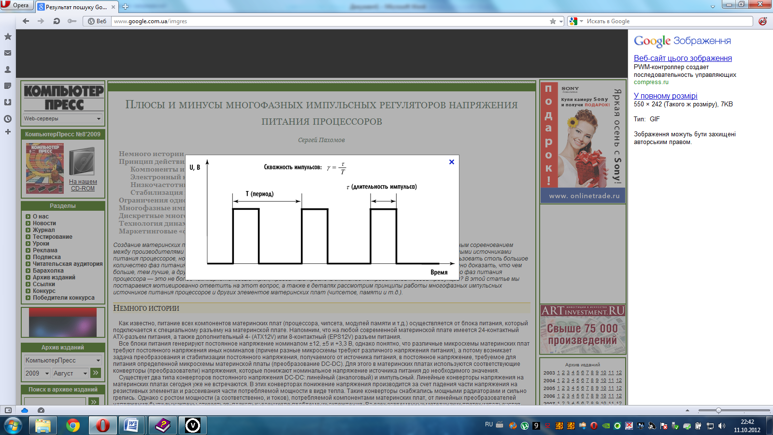The height and width of the screenshot is (435, 773).
Task: Expand the address bar history dropdown
Action: point(561,21)
